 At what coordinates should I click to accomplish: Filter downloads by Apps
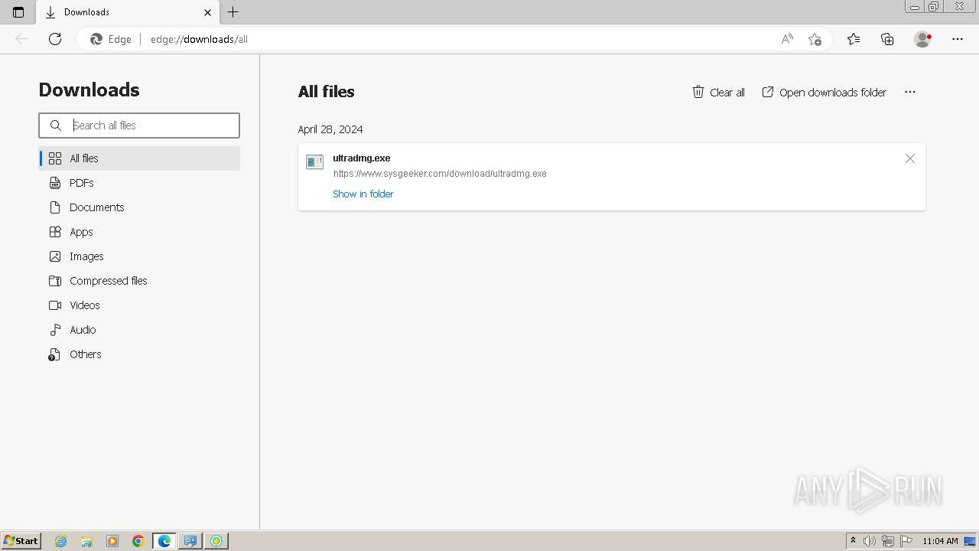(139, 232)
